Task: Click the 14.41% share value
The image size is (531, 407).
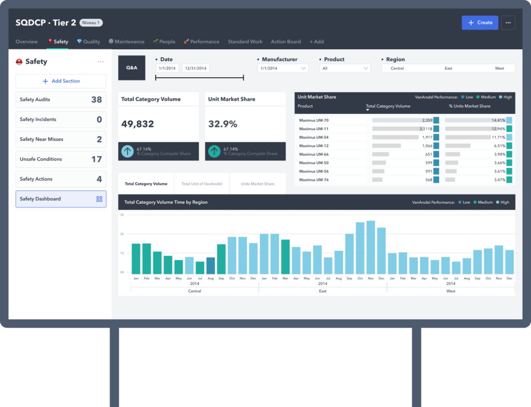Action: coord(498,120)
